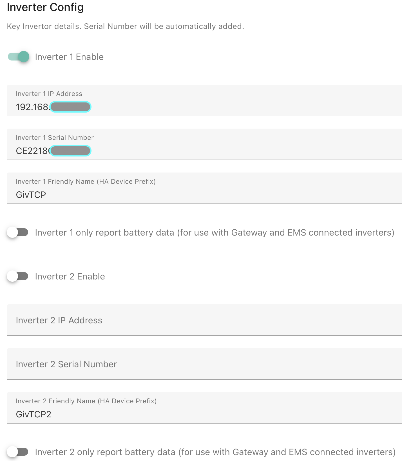Click the 192.168 IP address text

tap(33, 107)
